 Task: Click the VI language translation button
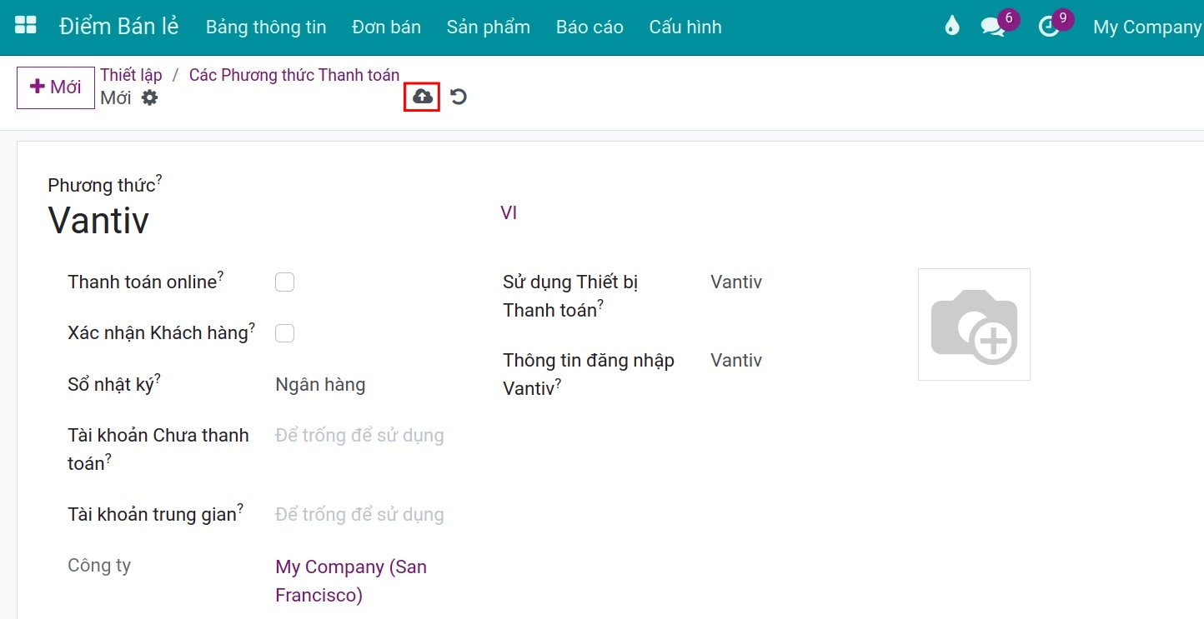pos(509,213)
